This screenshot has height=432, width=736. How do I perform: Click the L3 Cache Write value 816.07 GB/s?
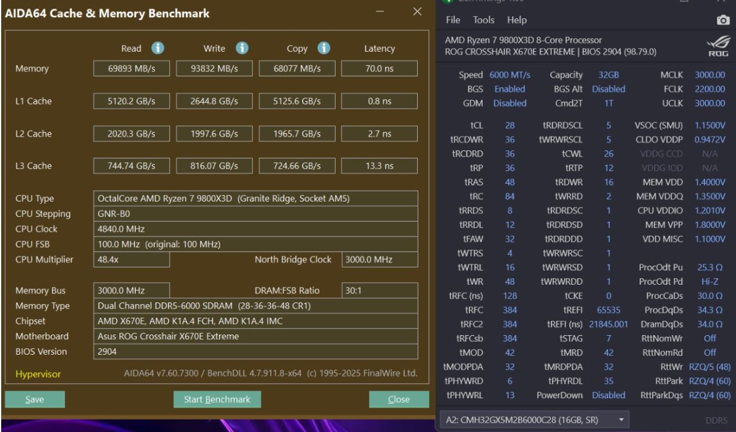[213, 167]
